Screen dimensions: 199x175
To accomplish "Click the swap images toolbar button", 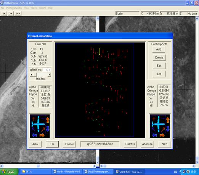I will pos(18,14).
